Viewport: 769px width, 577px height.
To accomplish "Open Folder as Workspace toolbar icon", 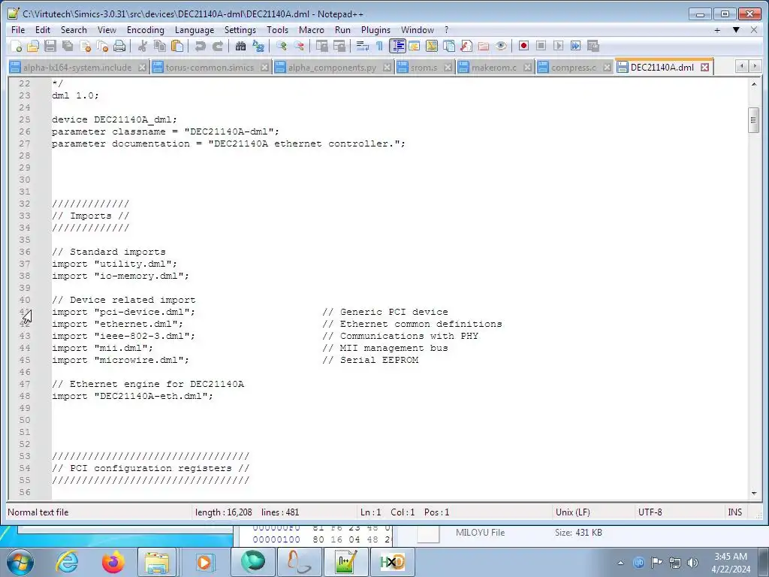I will pyautogui.click(x=484, y=46).
